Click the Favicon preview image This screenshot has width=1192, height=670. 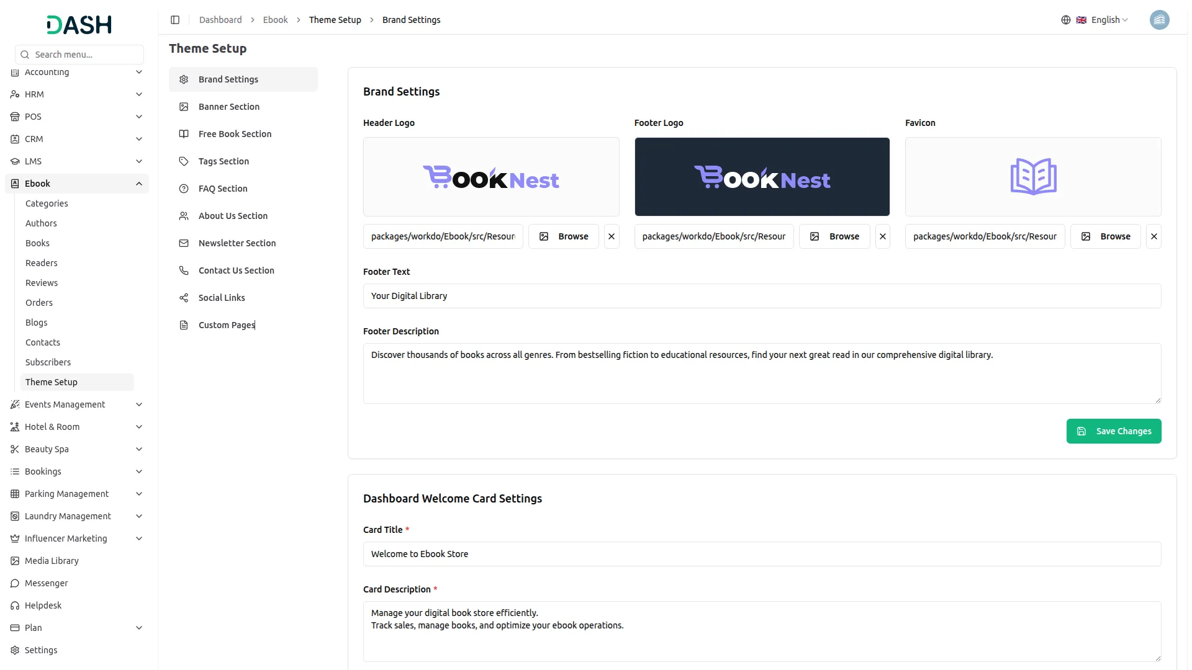coord(1033,177)
